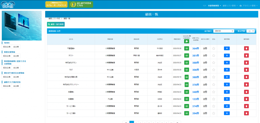Click the mail icon for 株式会社情報の泉
This screenshot has width=260, height=123.
coord(187,77)
